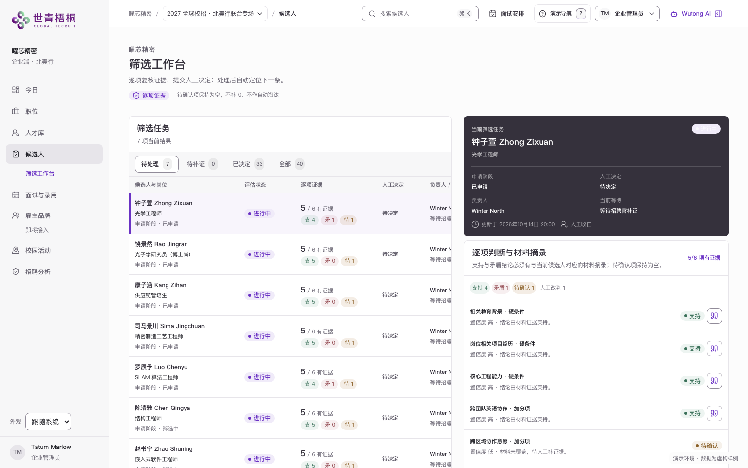
Task: View quoted evidence for 相关教育背景 item
Action: point(714,316)
